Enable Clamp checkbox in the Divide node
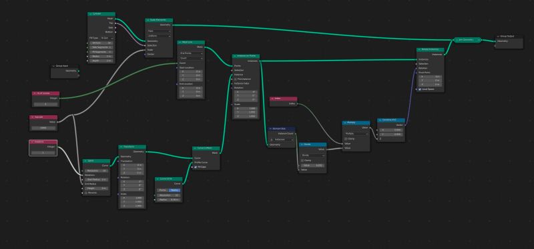This screenshot has width=534, height=249. point(302,160)
